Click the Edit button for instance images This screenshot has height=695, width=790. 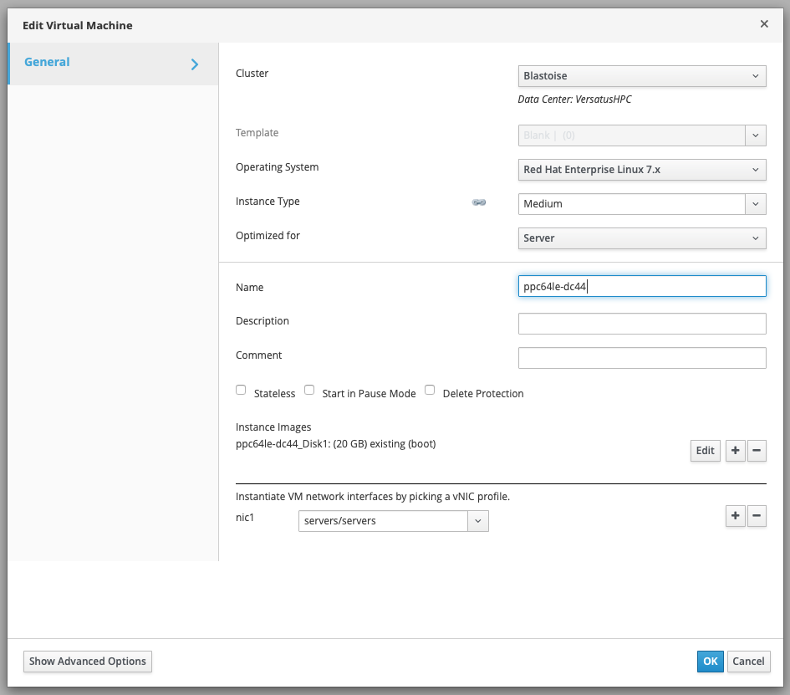[x=705, y=451]
